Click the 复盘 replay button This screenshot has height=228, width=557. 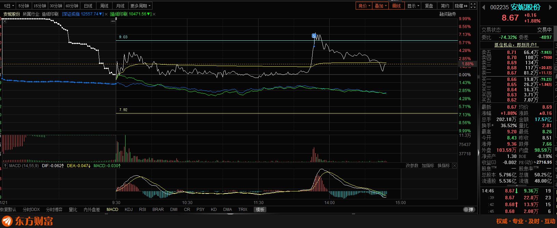click(x=429, y=6)
